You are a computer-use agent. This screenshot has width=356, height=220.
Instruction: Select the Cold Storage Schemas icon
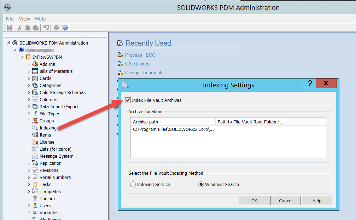pos(35,92)
